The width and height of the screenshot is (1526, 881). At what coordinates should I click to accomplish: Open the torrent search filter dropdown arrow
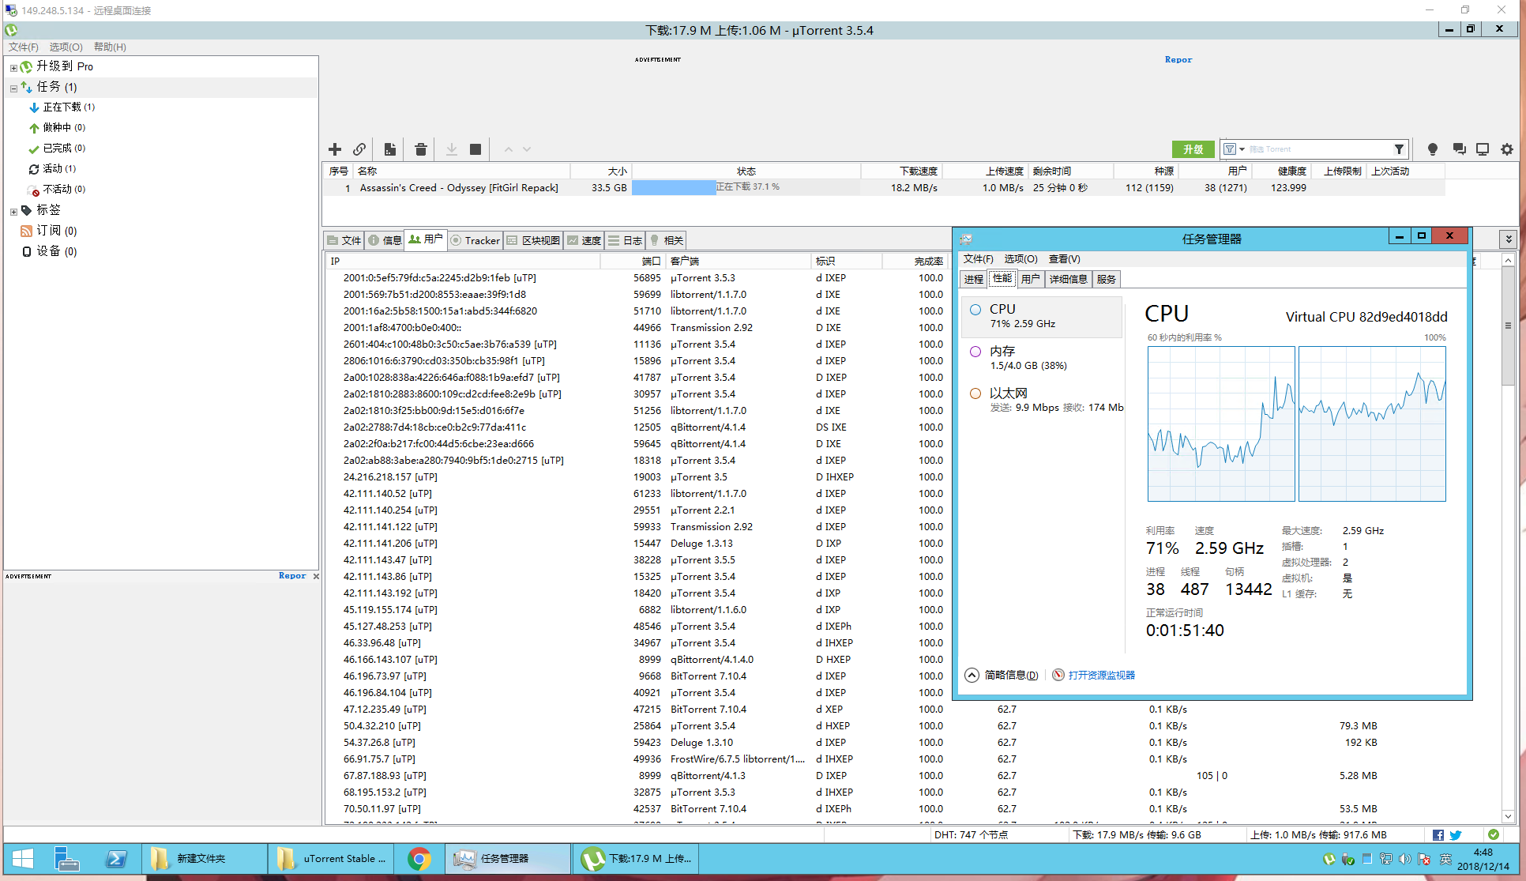click(x=1242, y=149)
